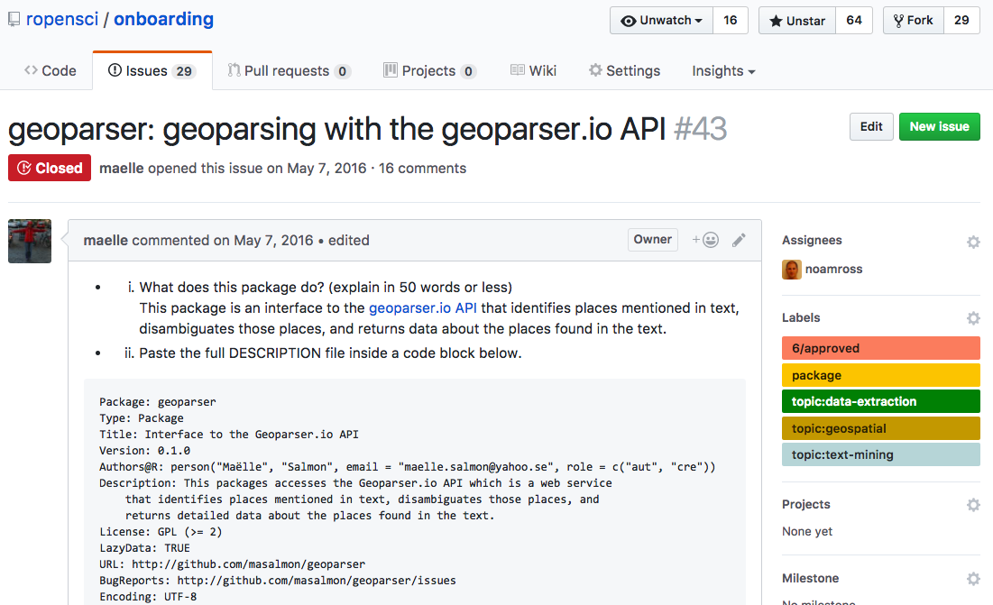Open maelle's profile from the comment header
The height and width of the screenshot is (605, 993).
(x=106, y=241)
